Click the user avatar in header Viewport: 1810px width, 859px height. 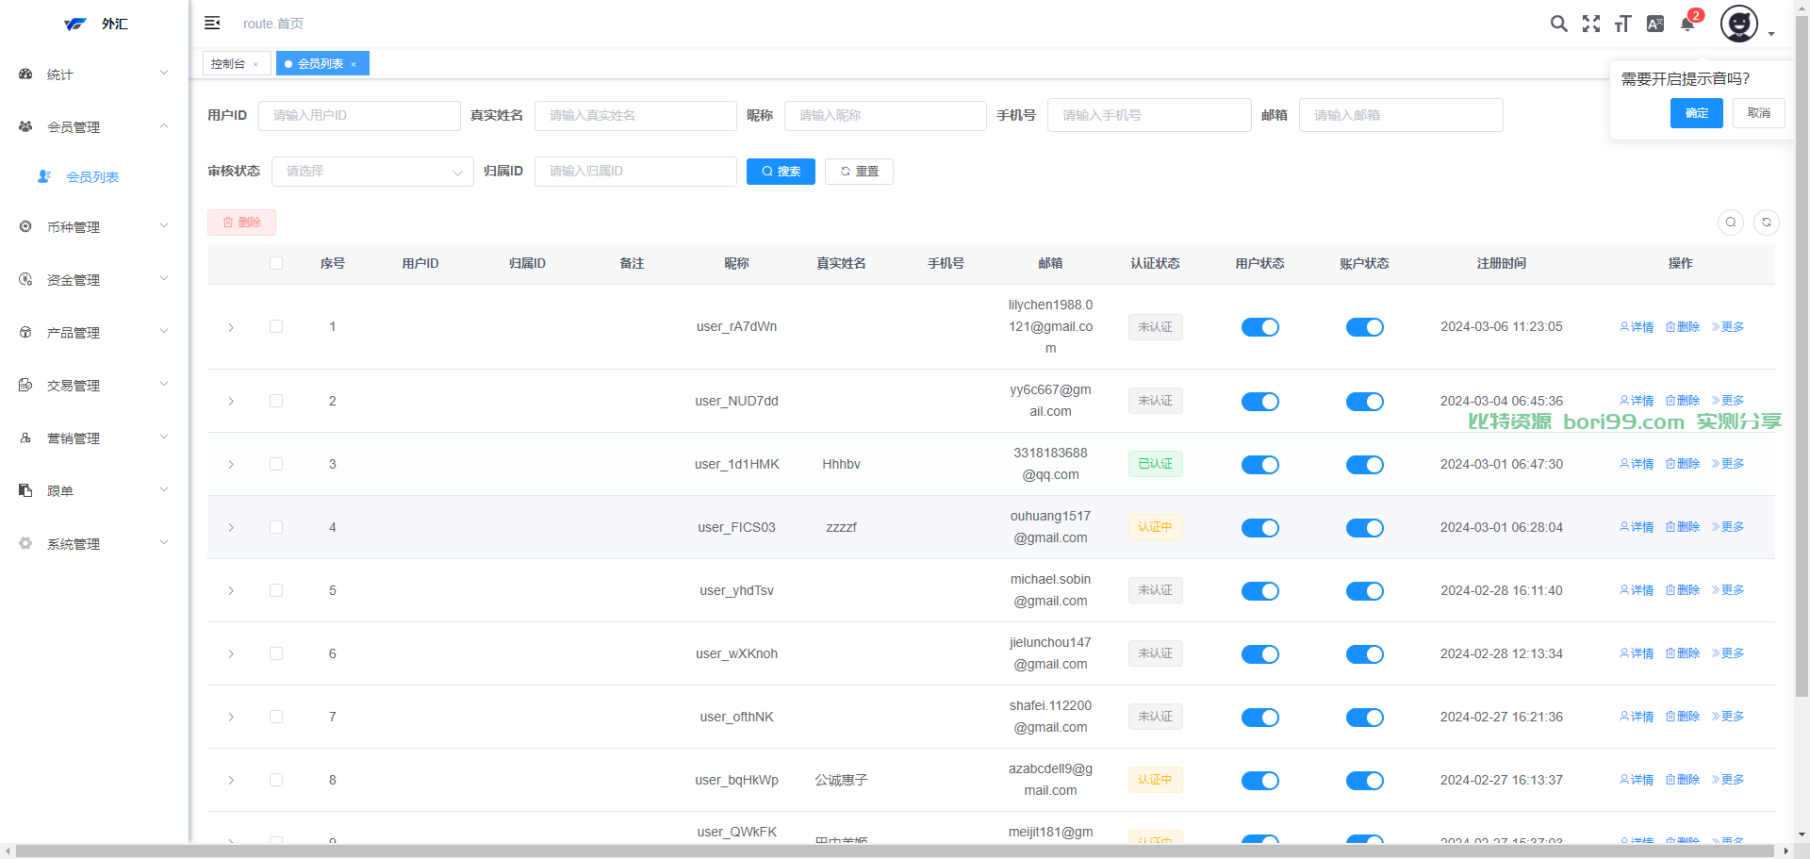[1739, 24]
